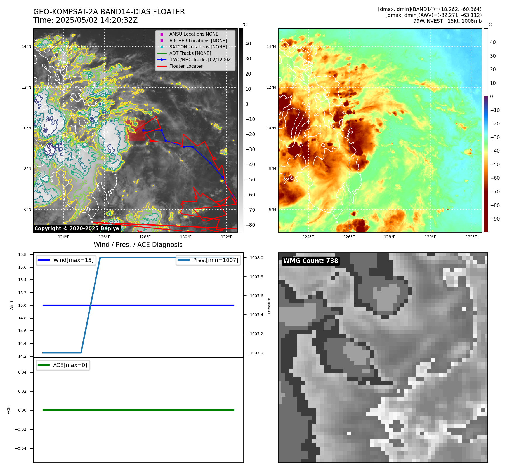Click the '99W.INVEST | 15kt, 1008mb' label
The width and height of the screenshot is (507, 473).
point(447,21)
